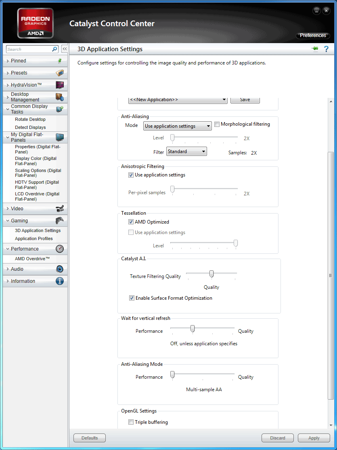Uncheck the AMD Optimized tessellation checkbox

pos(131,222)
